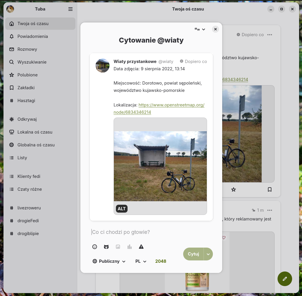Image resolution: width=302 pixels, height=296 pixels.
Task: Toggle content warning triangle icon
Action: pos(141,247)
